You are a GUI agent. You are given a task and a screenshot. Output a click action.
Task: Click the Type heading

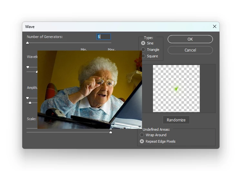[148, 38]
